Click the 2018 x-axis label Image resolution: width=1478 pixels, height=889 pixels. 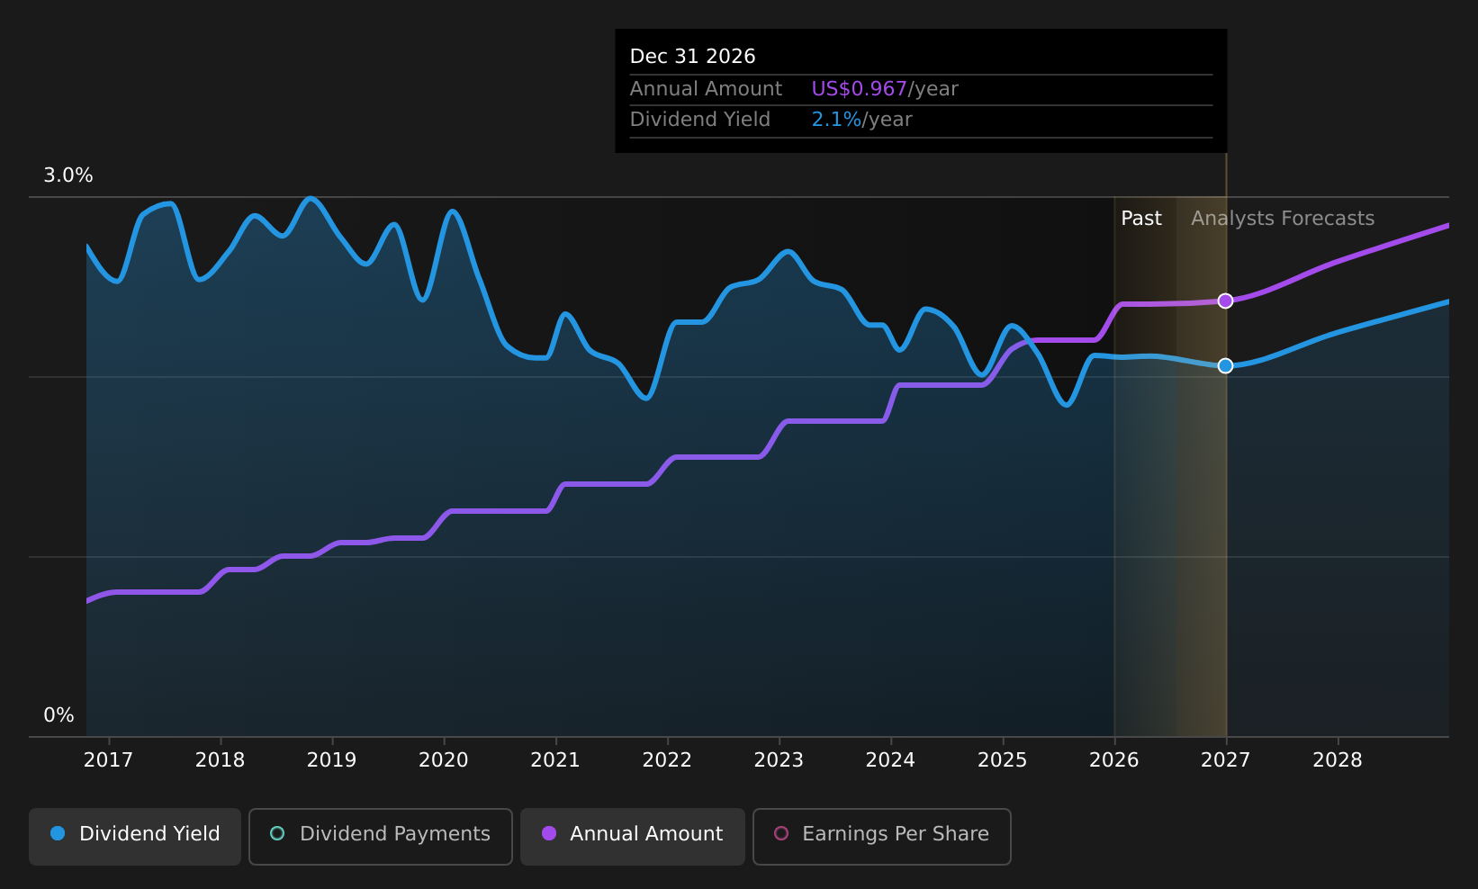click(x=220, y=760)
